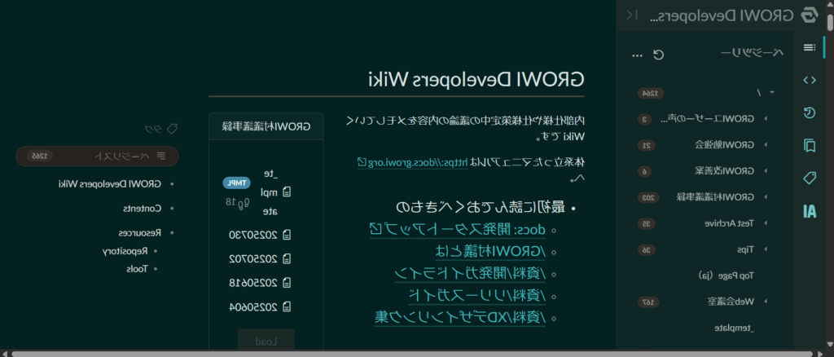Click the list icon in page list button
This screenshot has height=357, width=834.
pos(162,156)
